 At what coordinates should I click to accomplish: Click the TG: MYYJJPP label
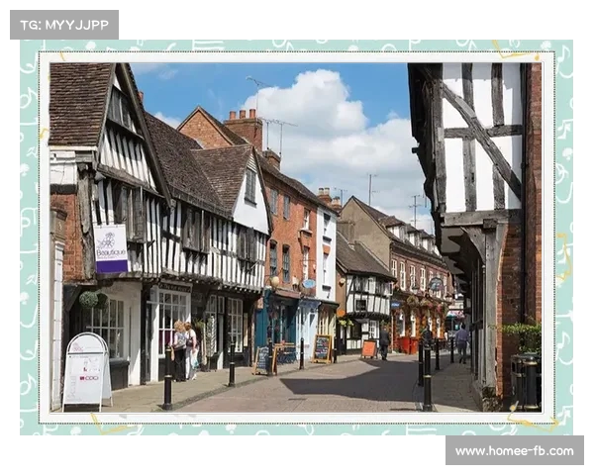[x=64, y=25]
